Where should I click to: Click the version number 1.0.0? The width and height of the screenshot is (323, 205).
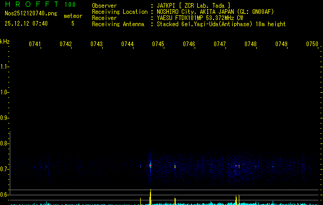point(70,5)
